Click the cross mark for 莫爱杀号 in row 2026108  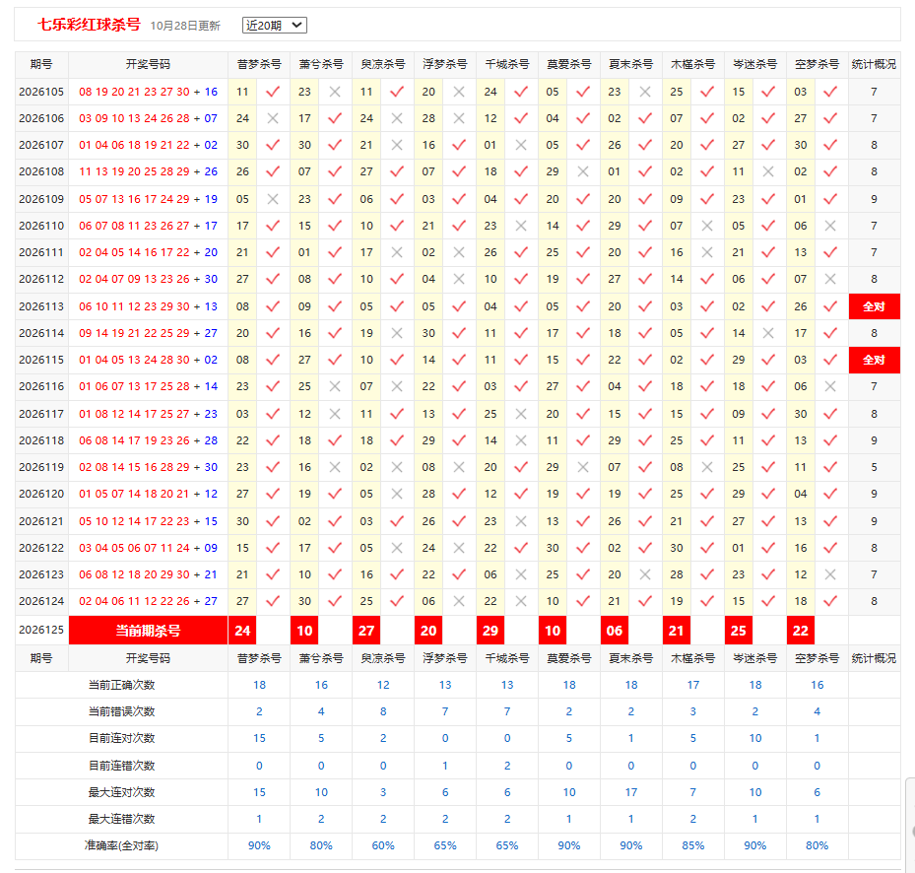tap(582, 171)
